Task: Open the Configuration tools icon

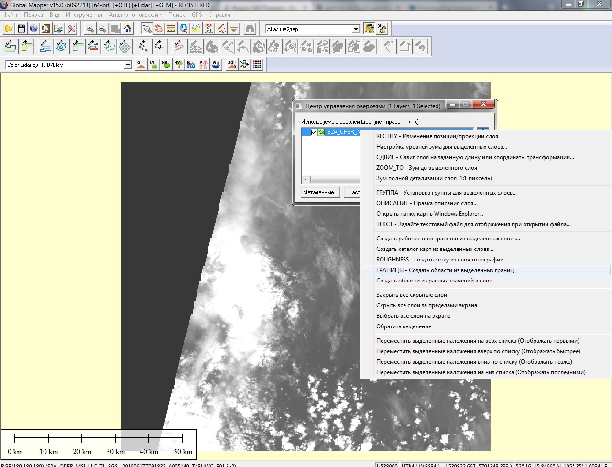Action: click(x=71, y=29)
